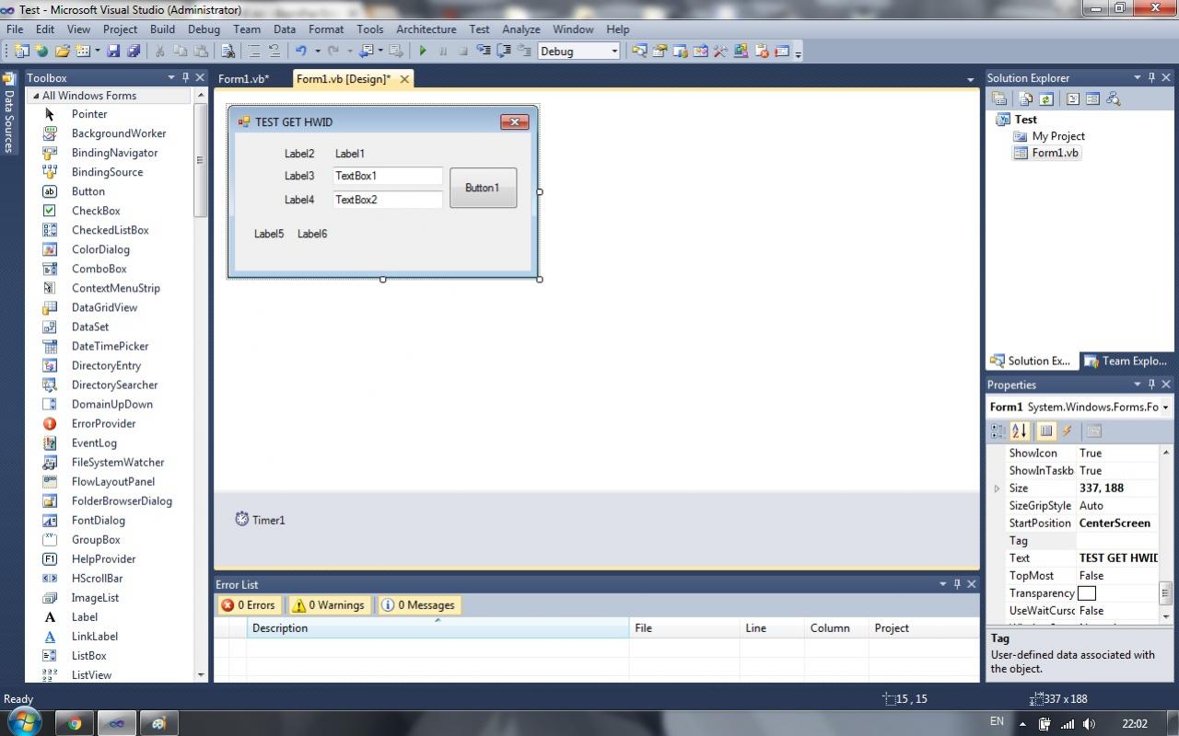The image size is (1179, 736).
Task: Click Button1 on the form designer
Action: coord(483,188)
